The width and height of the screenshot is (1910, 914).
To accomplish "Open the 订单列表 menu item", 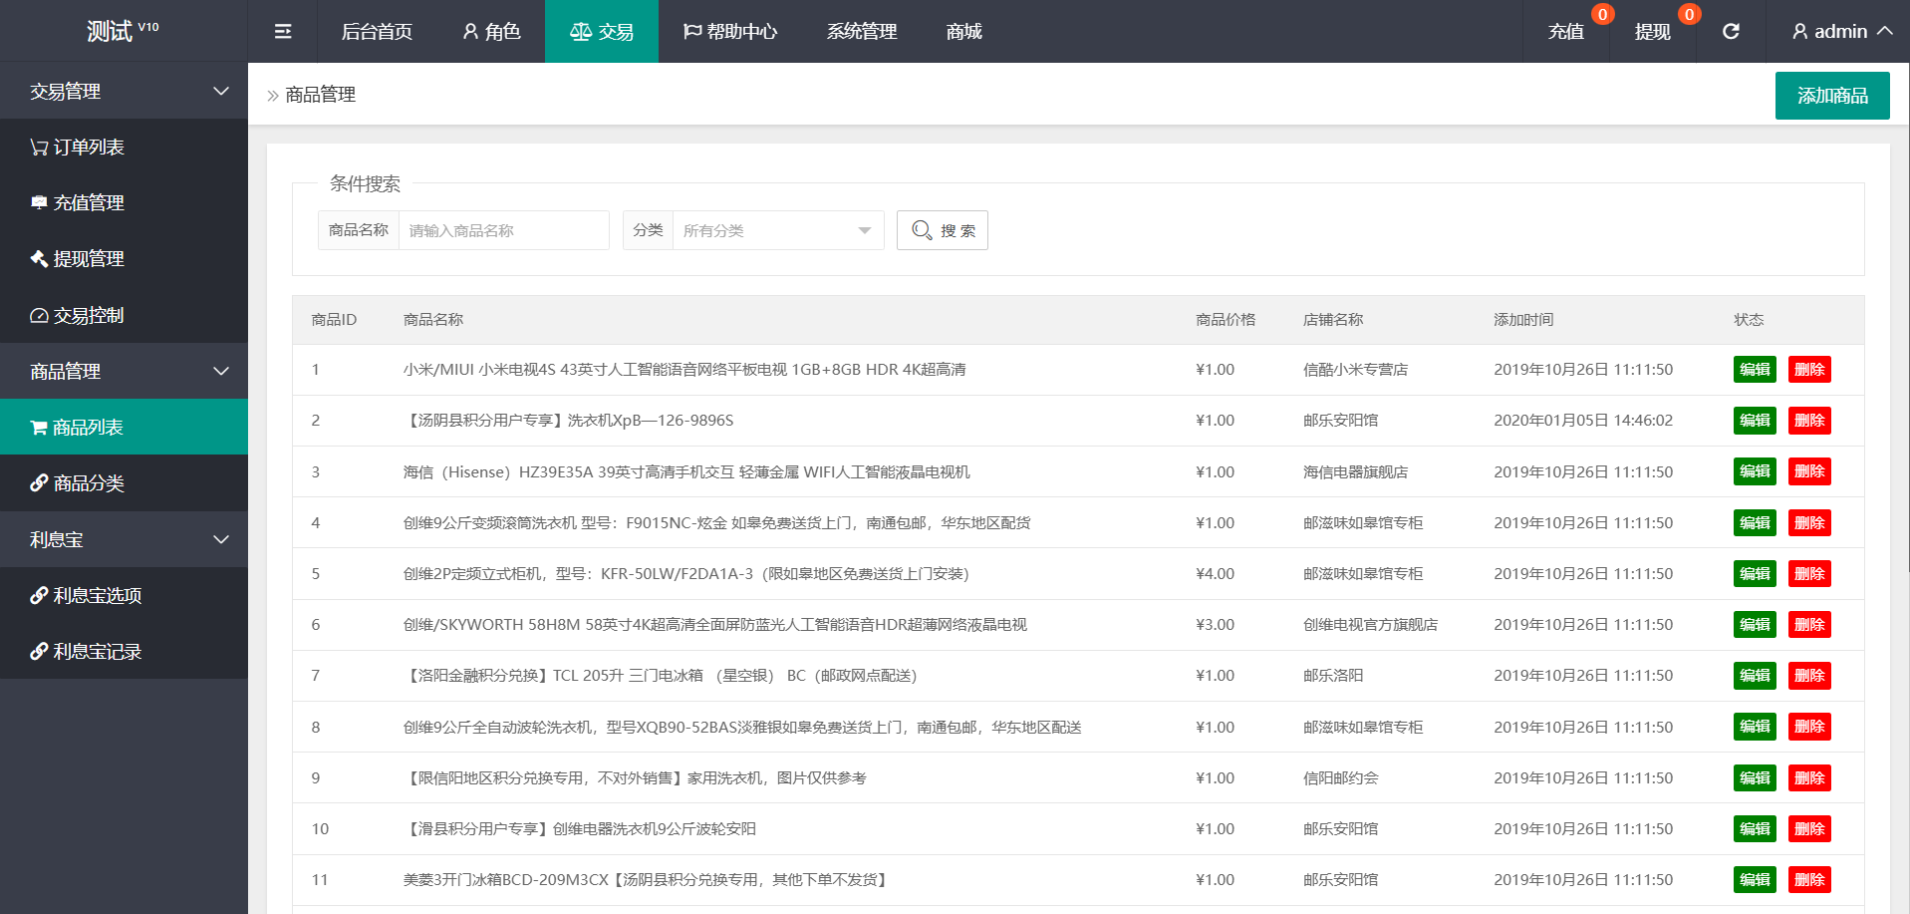I will [x=124, y=148].
